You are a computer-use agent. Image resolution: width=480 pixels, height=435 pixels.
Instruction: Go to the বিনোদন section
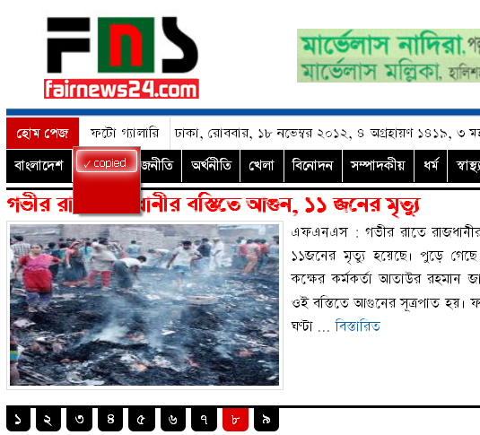click(x=312, y=166)
